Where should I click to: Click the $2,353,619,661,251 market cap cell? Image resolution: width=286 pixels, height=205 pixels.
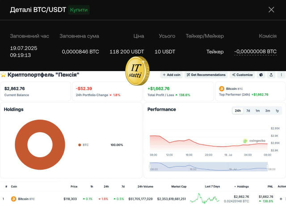[x=172, y=199]
